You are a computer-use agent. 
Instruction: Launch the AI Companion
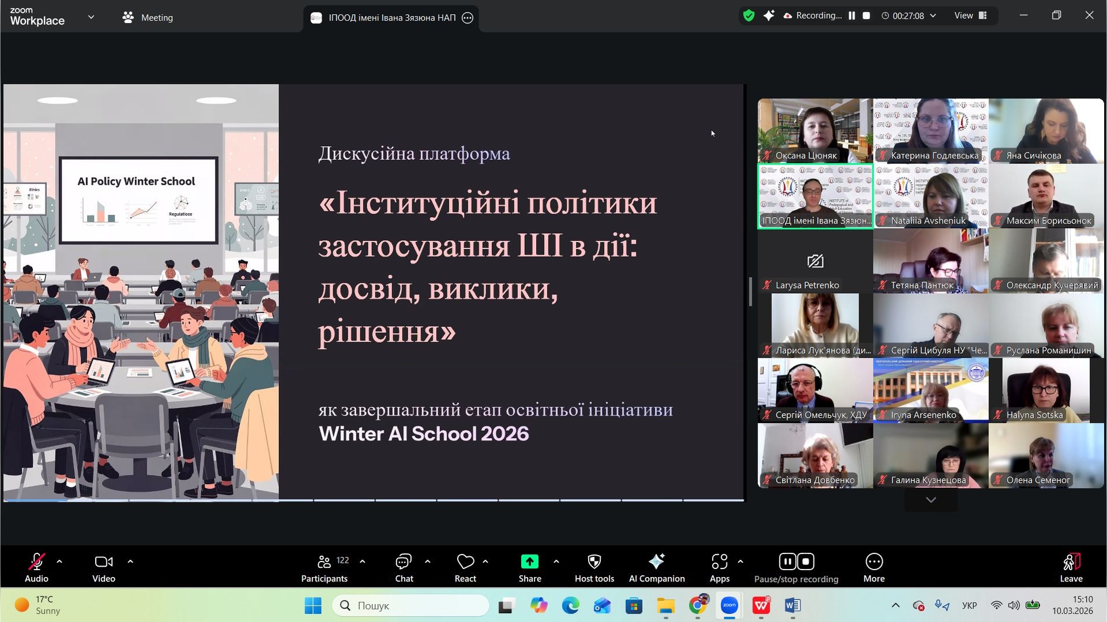pos(656,567)
